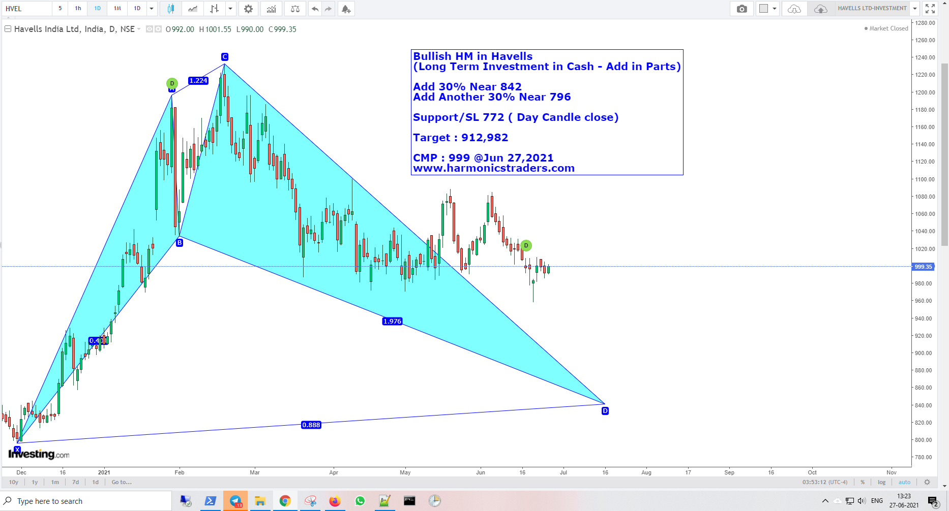Open Google Chrome from the taskbar
Screen dimensions: 949x511
[285, 501]
